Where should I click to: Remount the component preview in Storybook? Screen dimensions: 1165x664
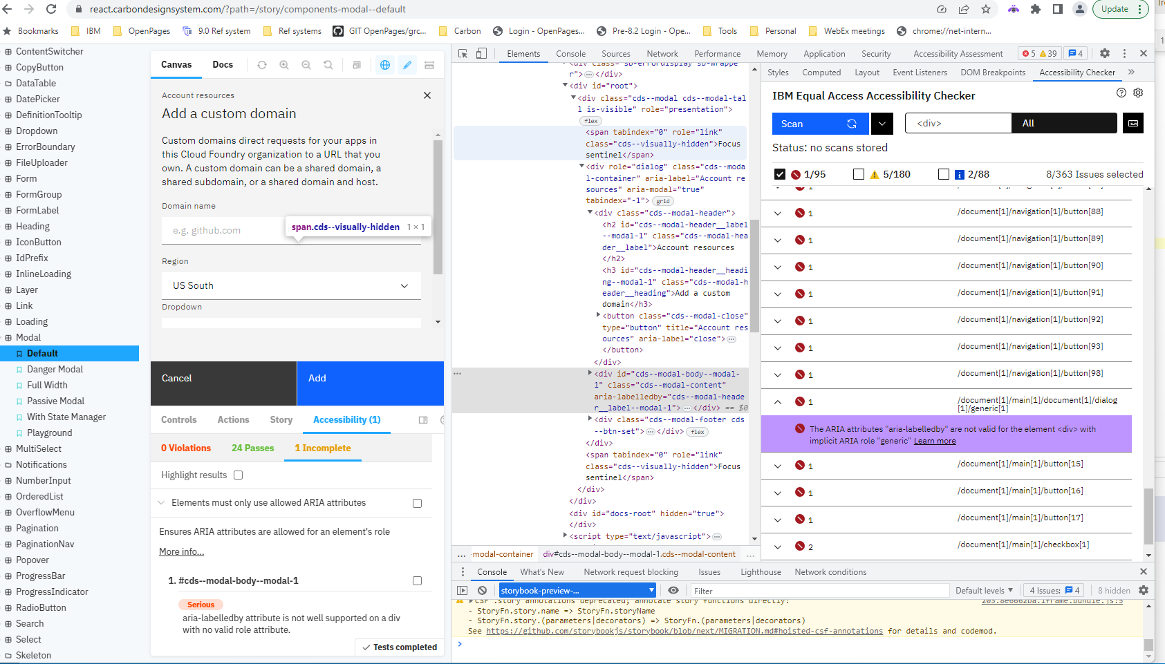point(262,64)
